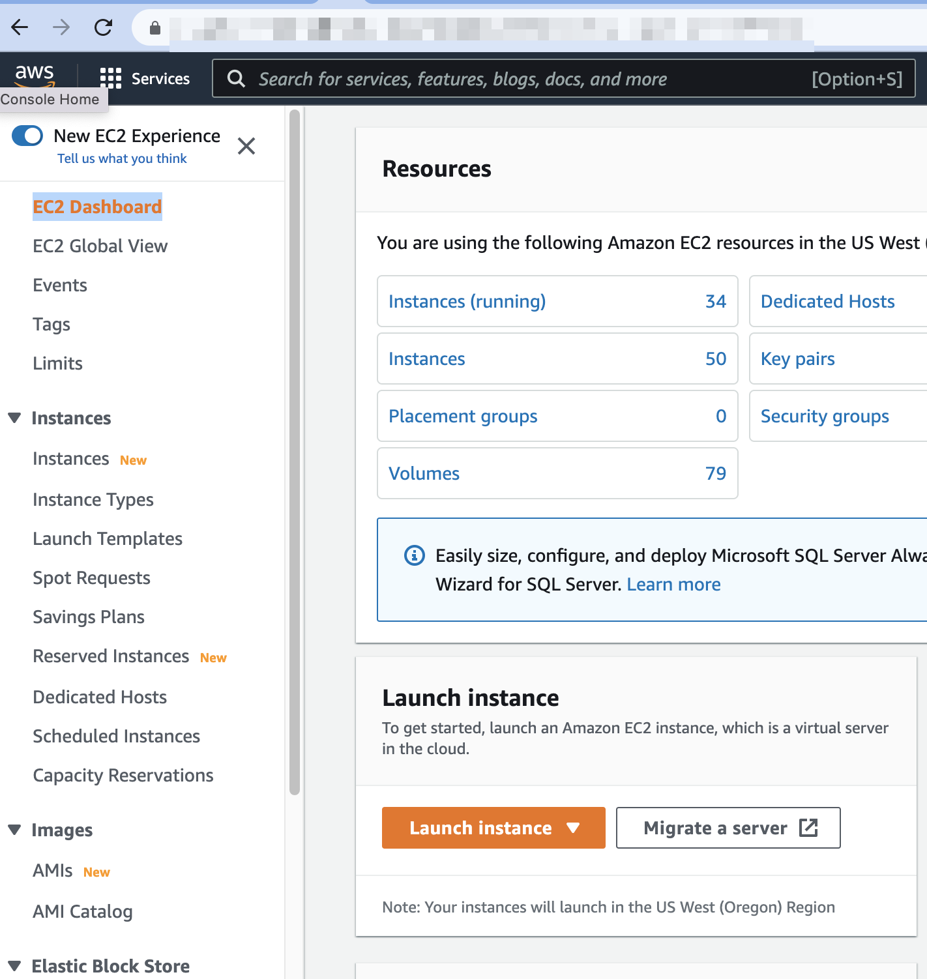Open Events in sidebar
The width and height of the screenshot is (927, 979).
(60, 285)
